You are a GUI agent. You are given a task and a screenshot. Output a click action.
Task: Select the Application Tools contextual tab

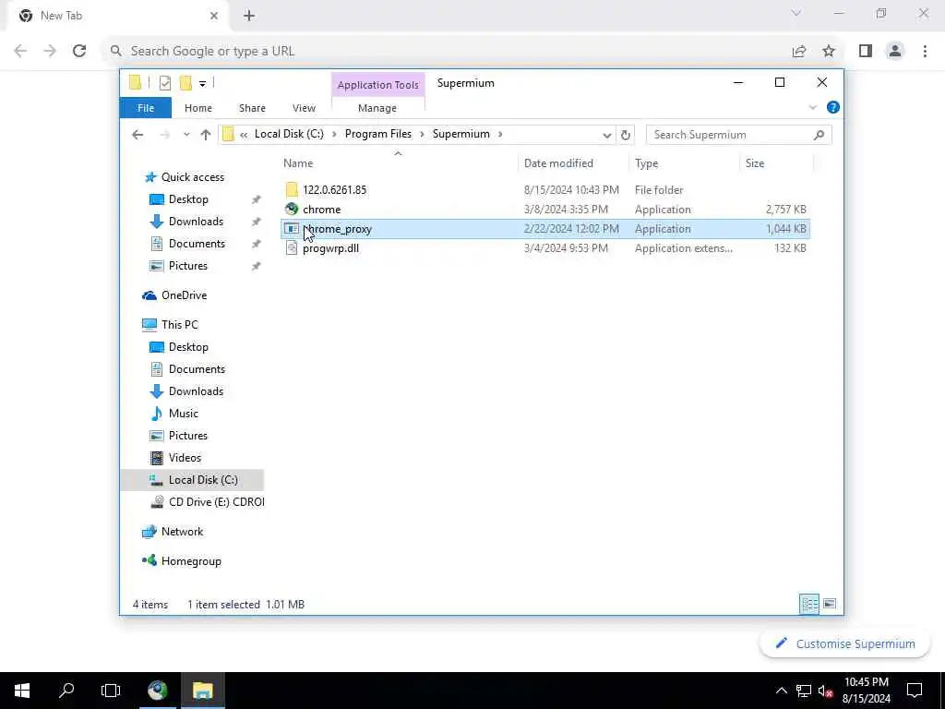(377, 84)
